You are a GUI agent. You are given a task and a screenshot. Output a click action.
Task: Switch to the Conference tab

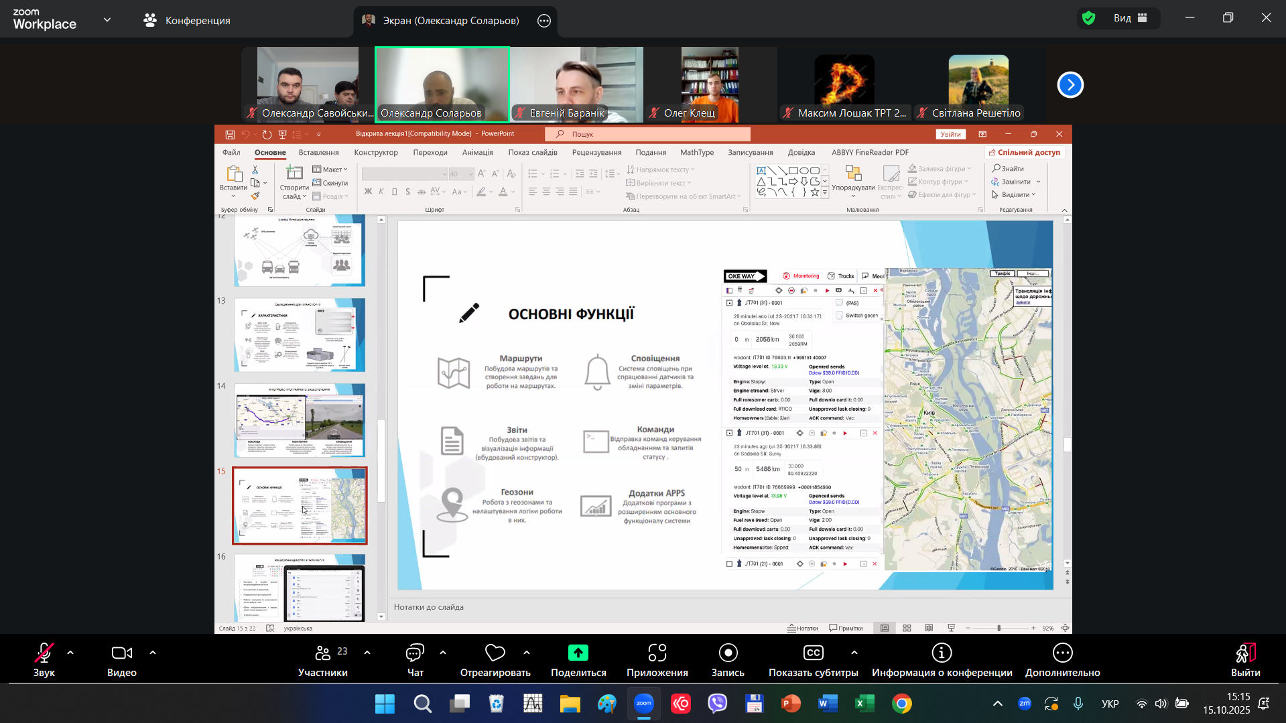pos(187,21)
